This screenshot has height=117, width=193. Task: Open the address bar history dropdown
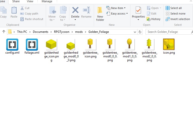[135, 32]
